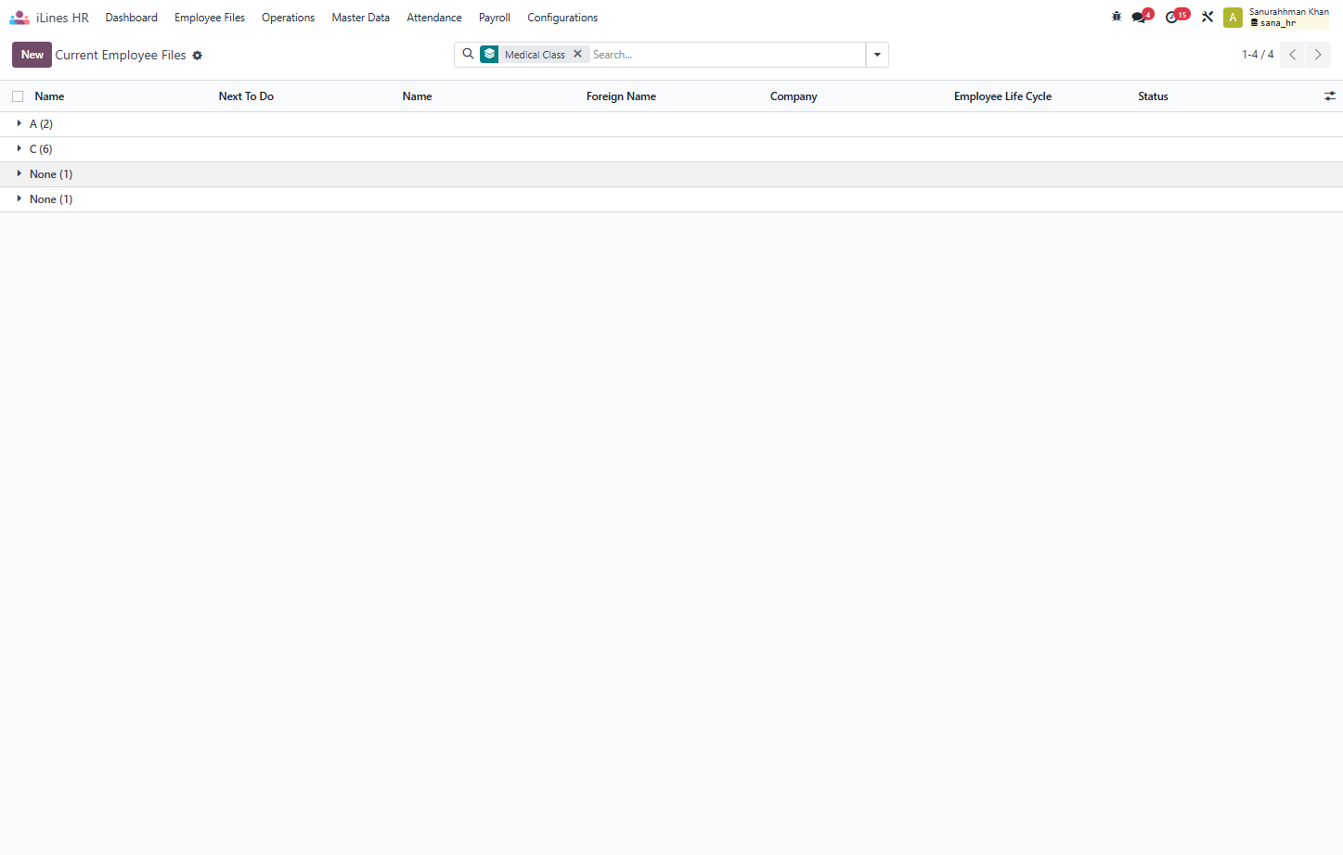Open the Master Data menu
1343x855 pixels.
360,18
